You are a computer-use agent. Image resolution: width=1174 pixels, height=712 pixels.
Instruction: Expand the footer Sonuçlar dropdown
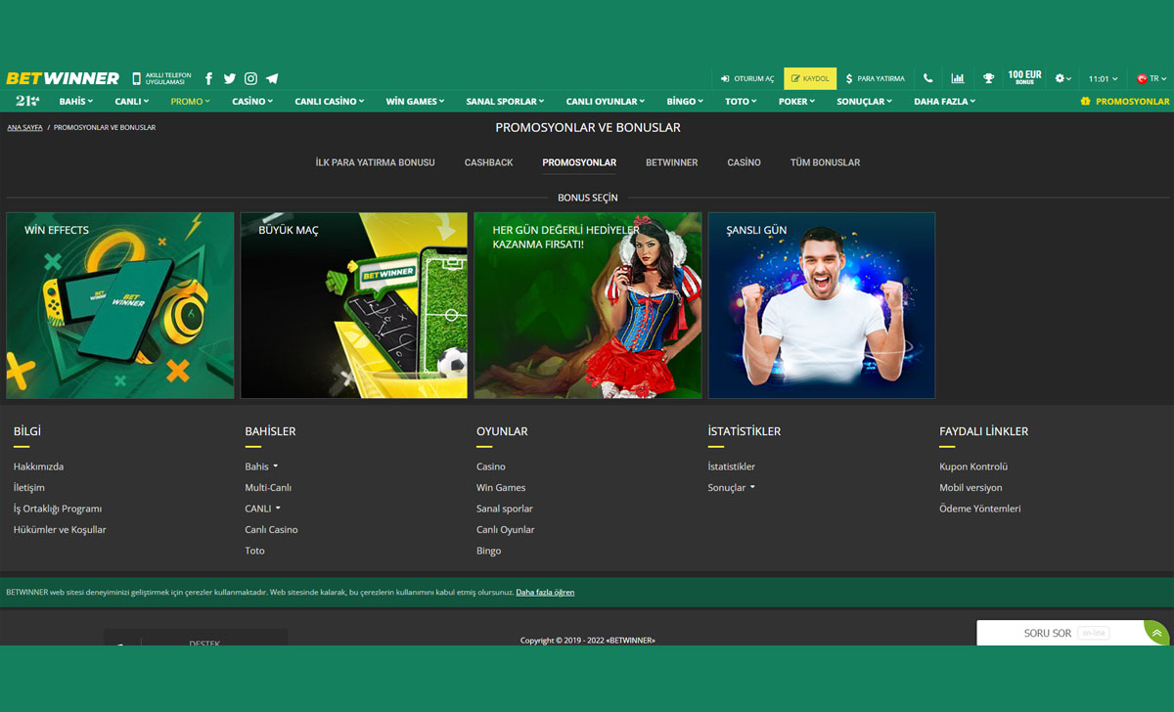point(732,487)
